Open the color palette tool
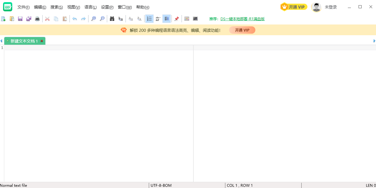The width and height of the screenshot is (376, 188). point(186,18)
